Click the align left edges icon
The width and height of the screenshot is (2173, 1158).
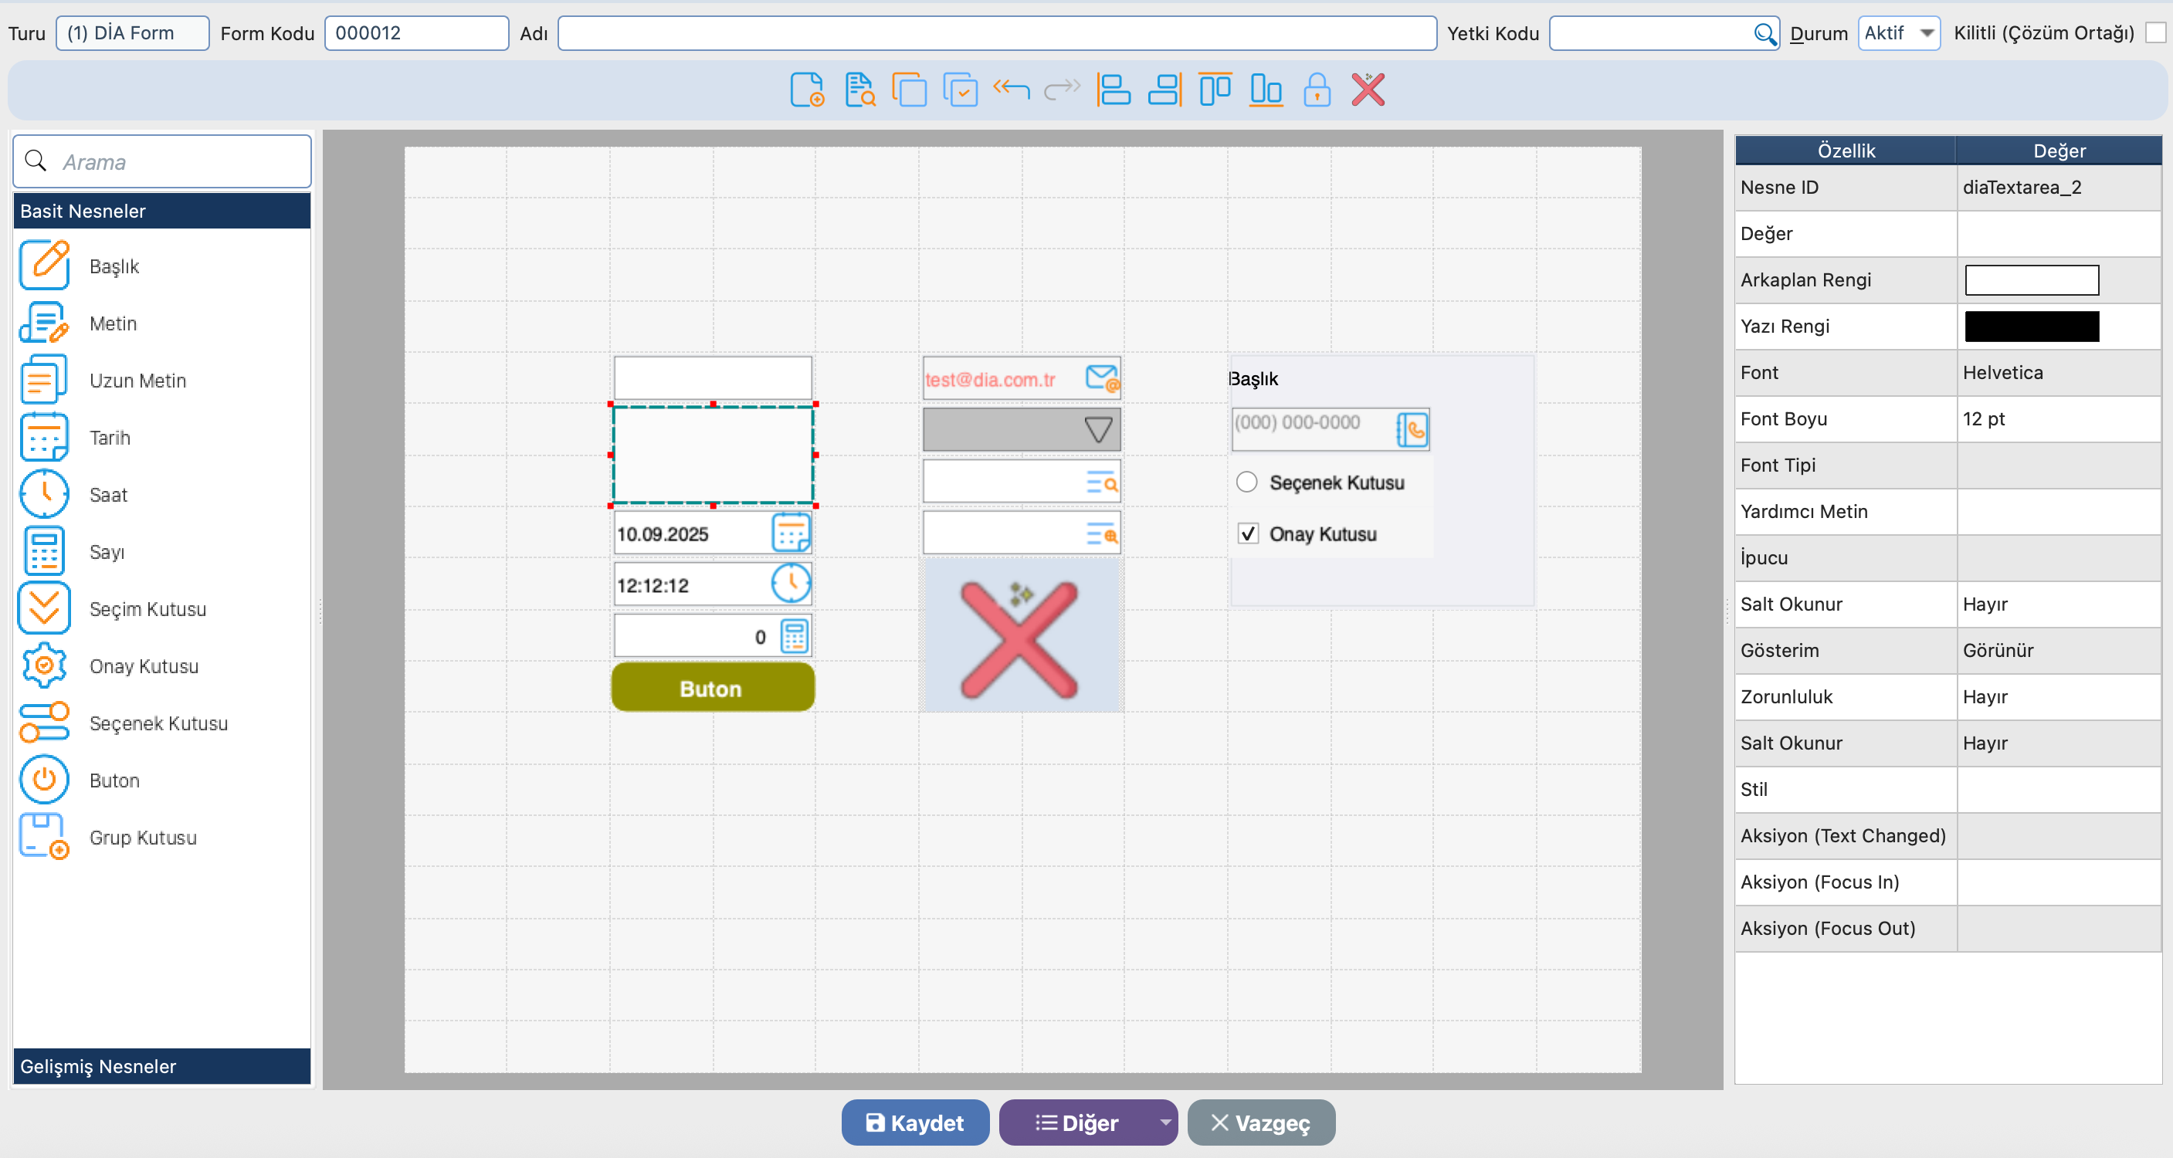(x=1114, y=90)
